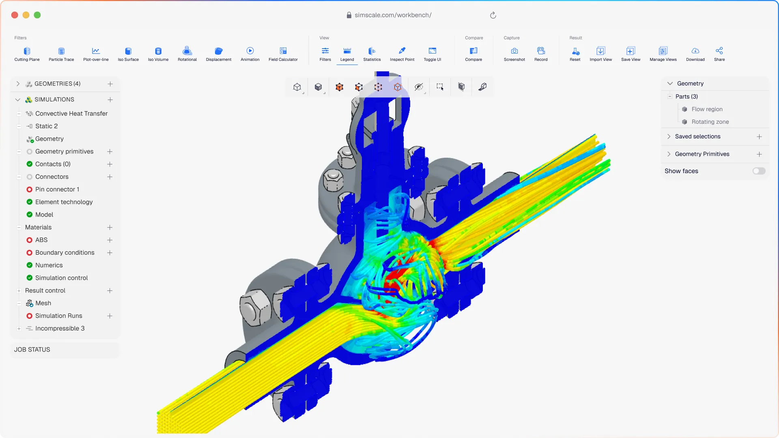The width and height of the screenshot is (779, 438).
Task: Select Pin connector 1
Action: click(x=57, y=189)
